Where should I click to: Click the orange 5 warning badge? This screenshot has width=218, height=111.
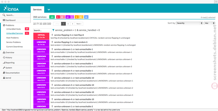(76, 17)
